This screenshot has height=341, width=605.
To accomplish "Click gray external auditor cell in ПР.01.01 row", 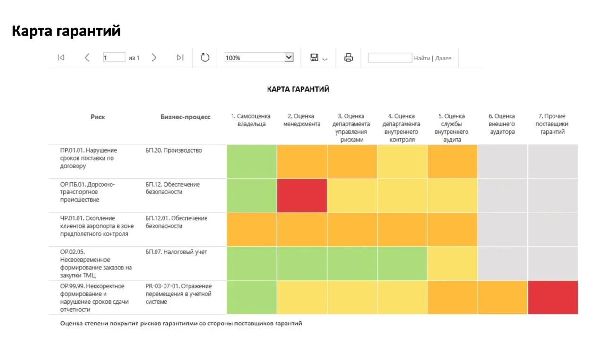I will [x=502, y=162].
